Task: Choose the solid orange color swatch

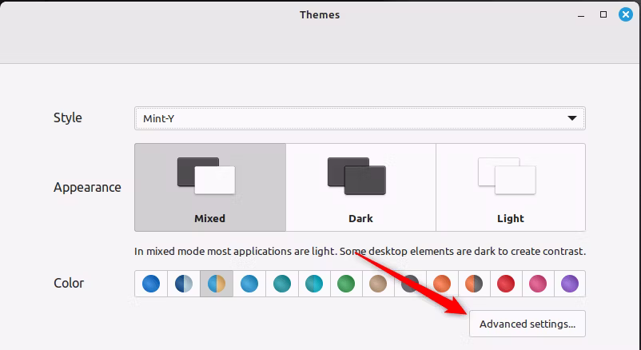Action: click(x=442, y=284)
